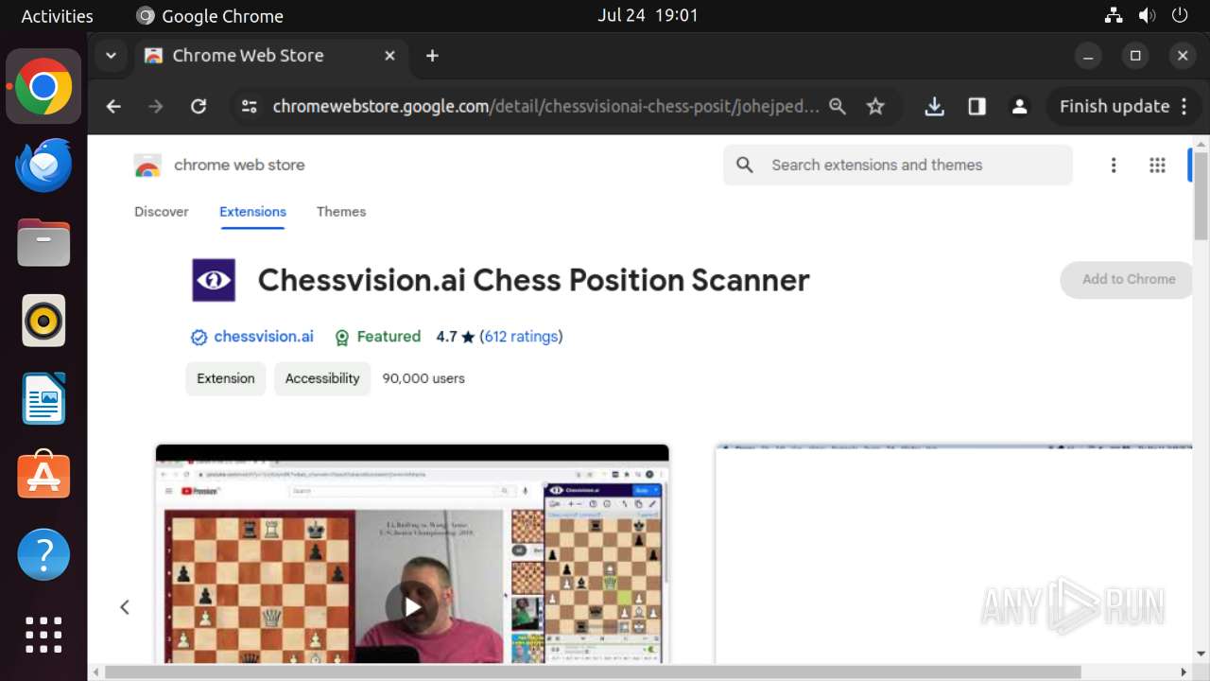Go forward with the forward arrow
1210x681 pixels.
tap(156, 107)
